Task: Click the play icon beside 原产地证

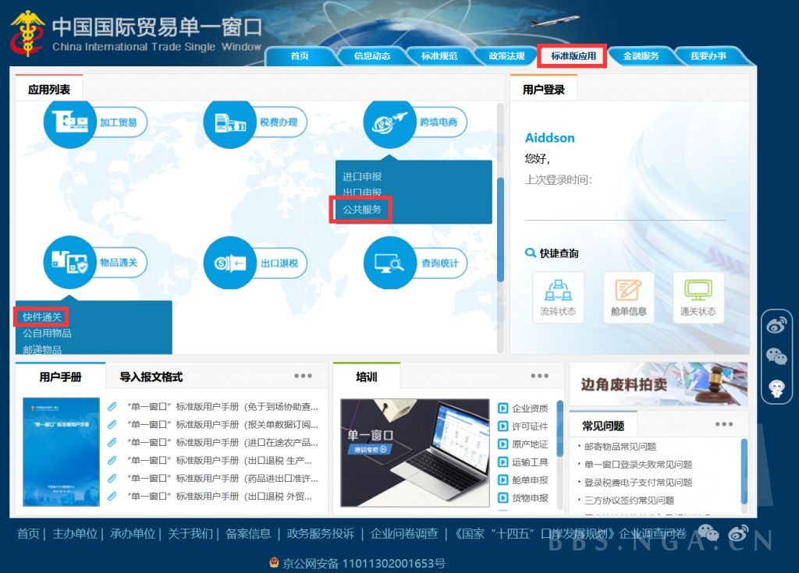Action: coord(503,444)
